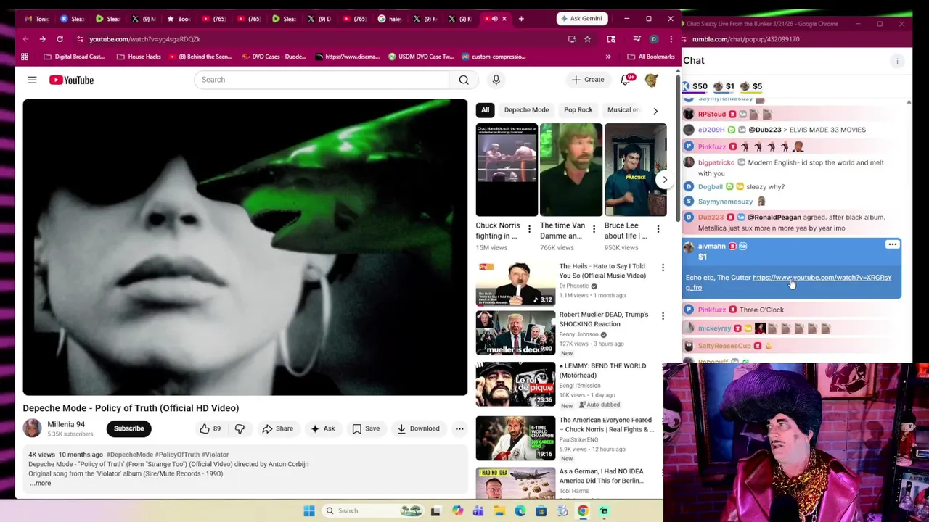Open options for Bruce Lee short
The height and width of the screenshot is (522, 929).
[658, 230]
